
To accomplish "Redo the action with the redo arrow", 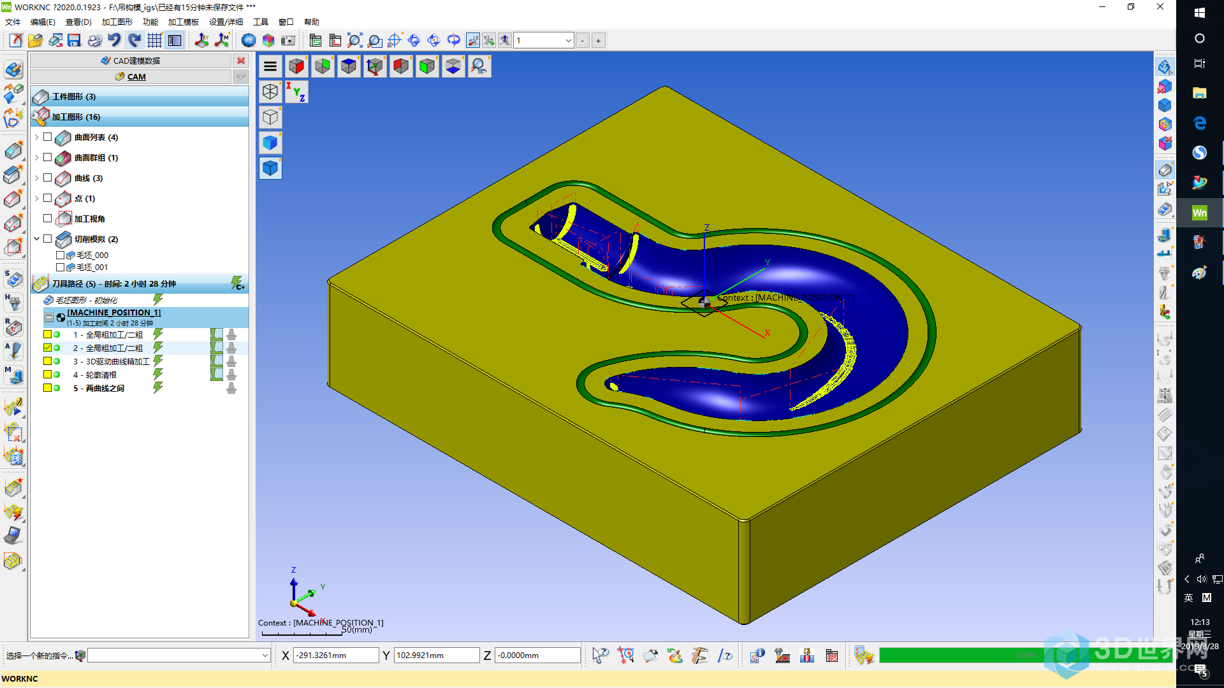I will [134, 41].
